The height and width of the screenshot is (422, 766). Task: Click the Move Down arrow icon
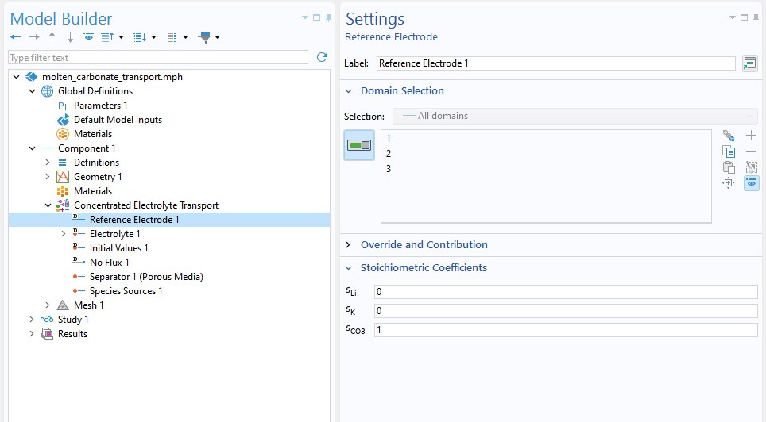click(x=70, y=37)
